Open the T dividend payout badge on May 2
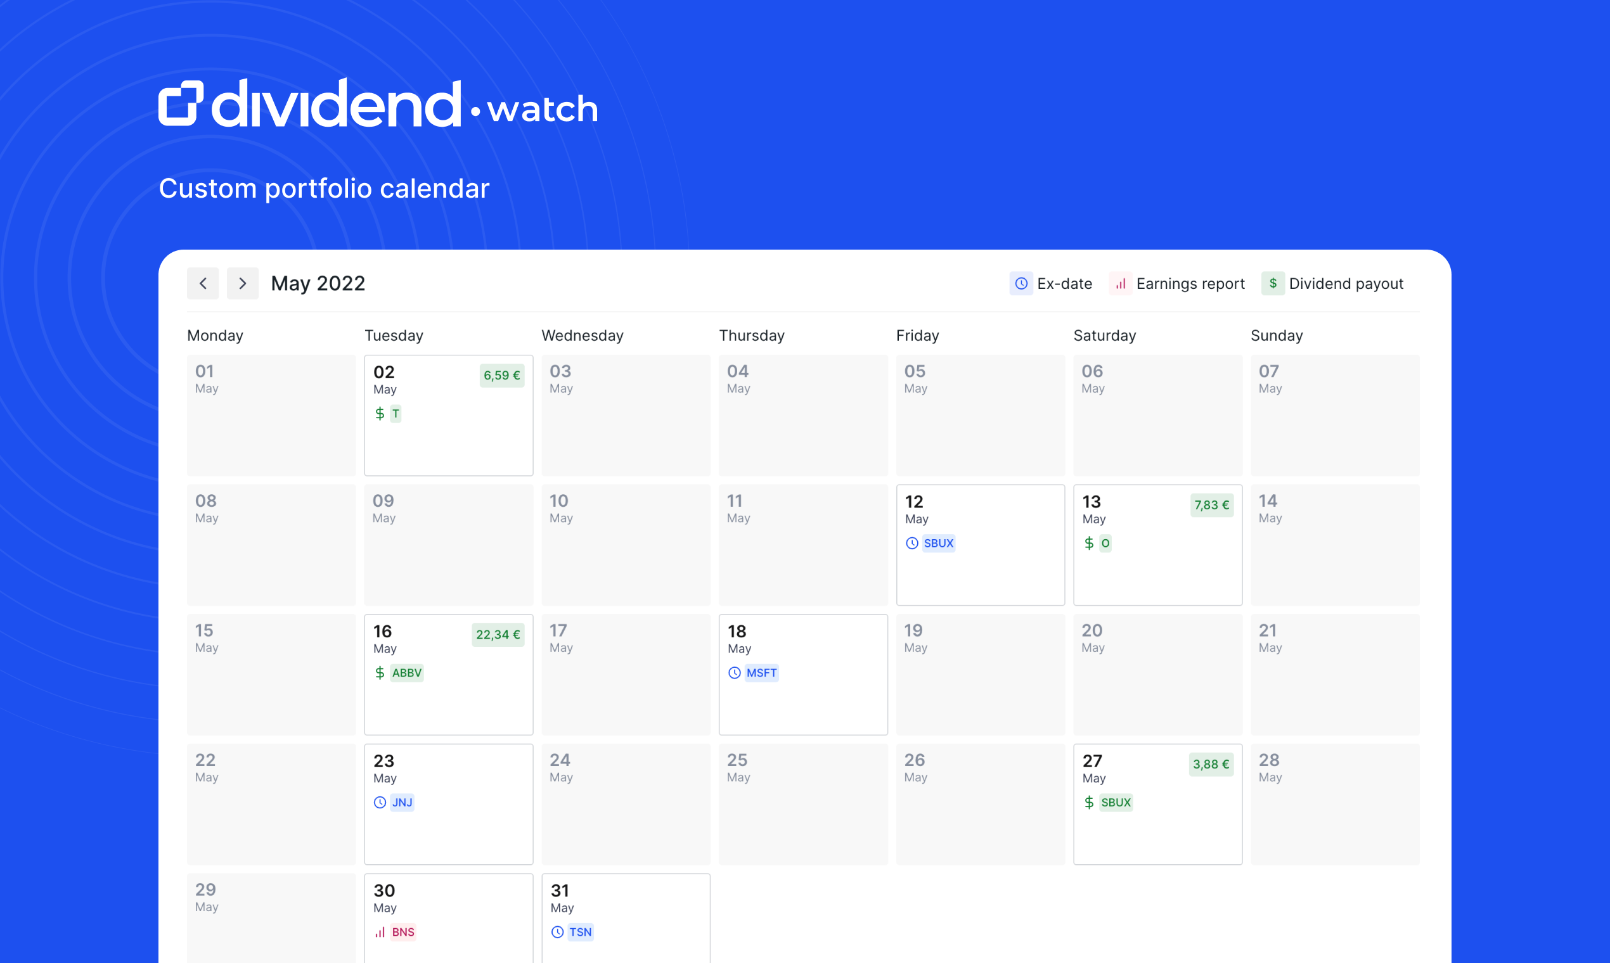 (x=397, y=413)
